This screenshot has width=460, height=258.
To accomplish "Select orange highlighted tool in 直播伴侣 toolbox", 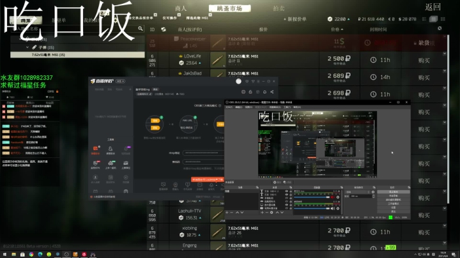I will coord(95,149).
